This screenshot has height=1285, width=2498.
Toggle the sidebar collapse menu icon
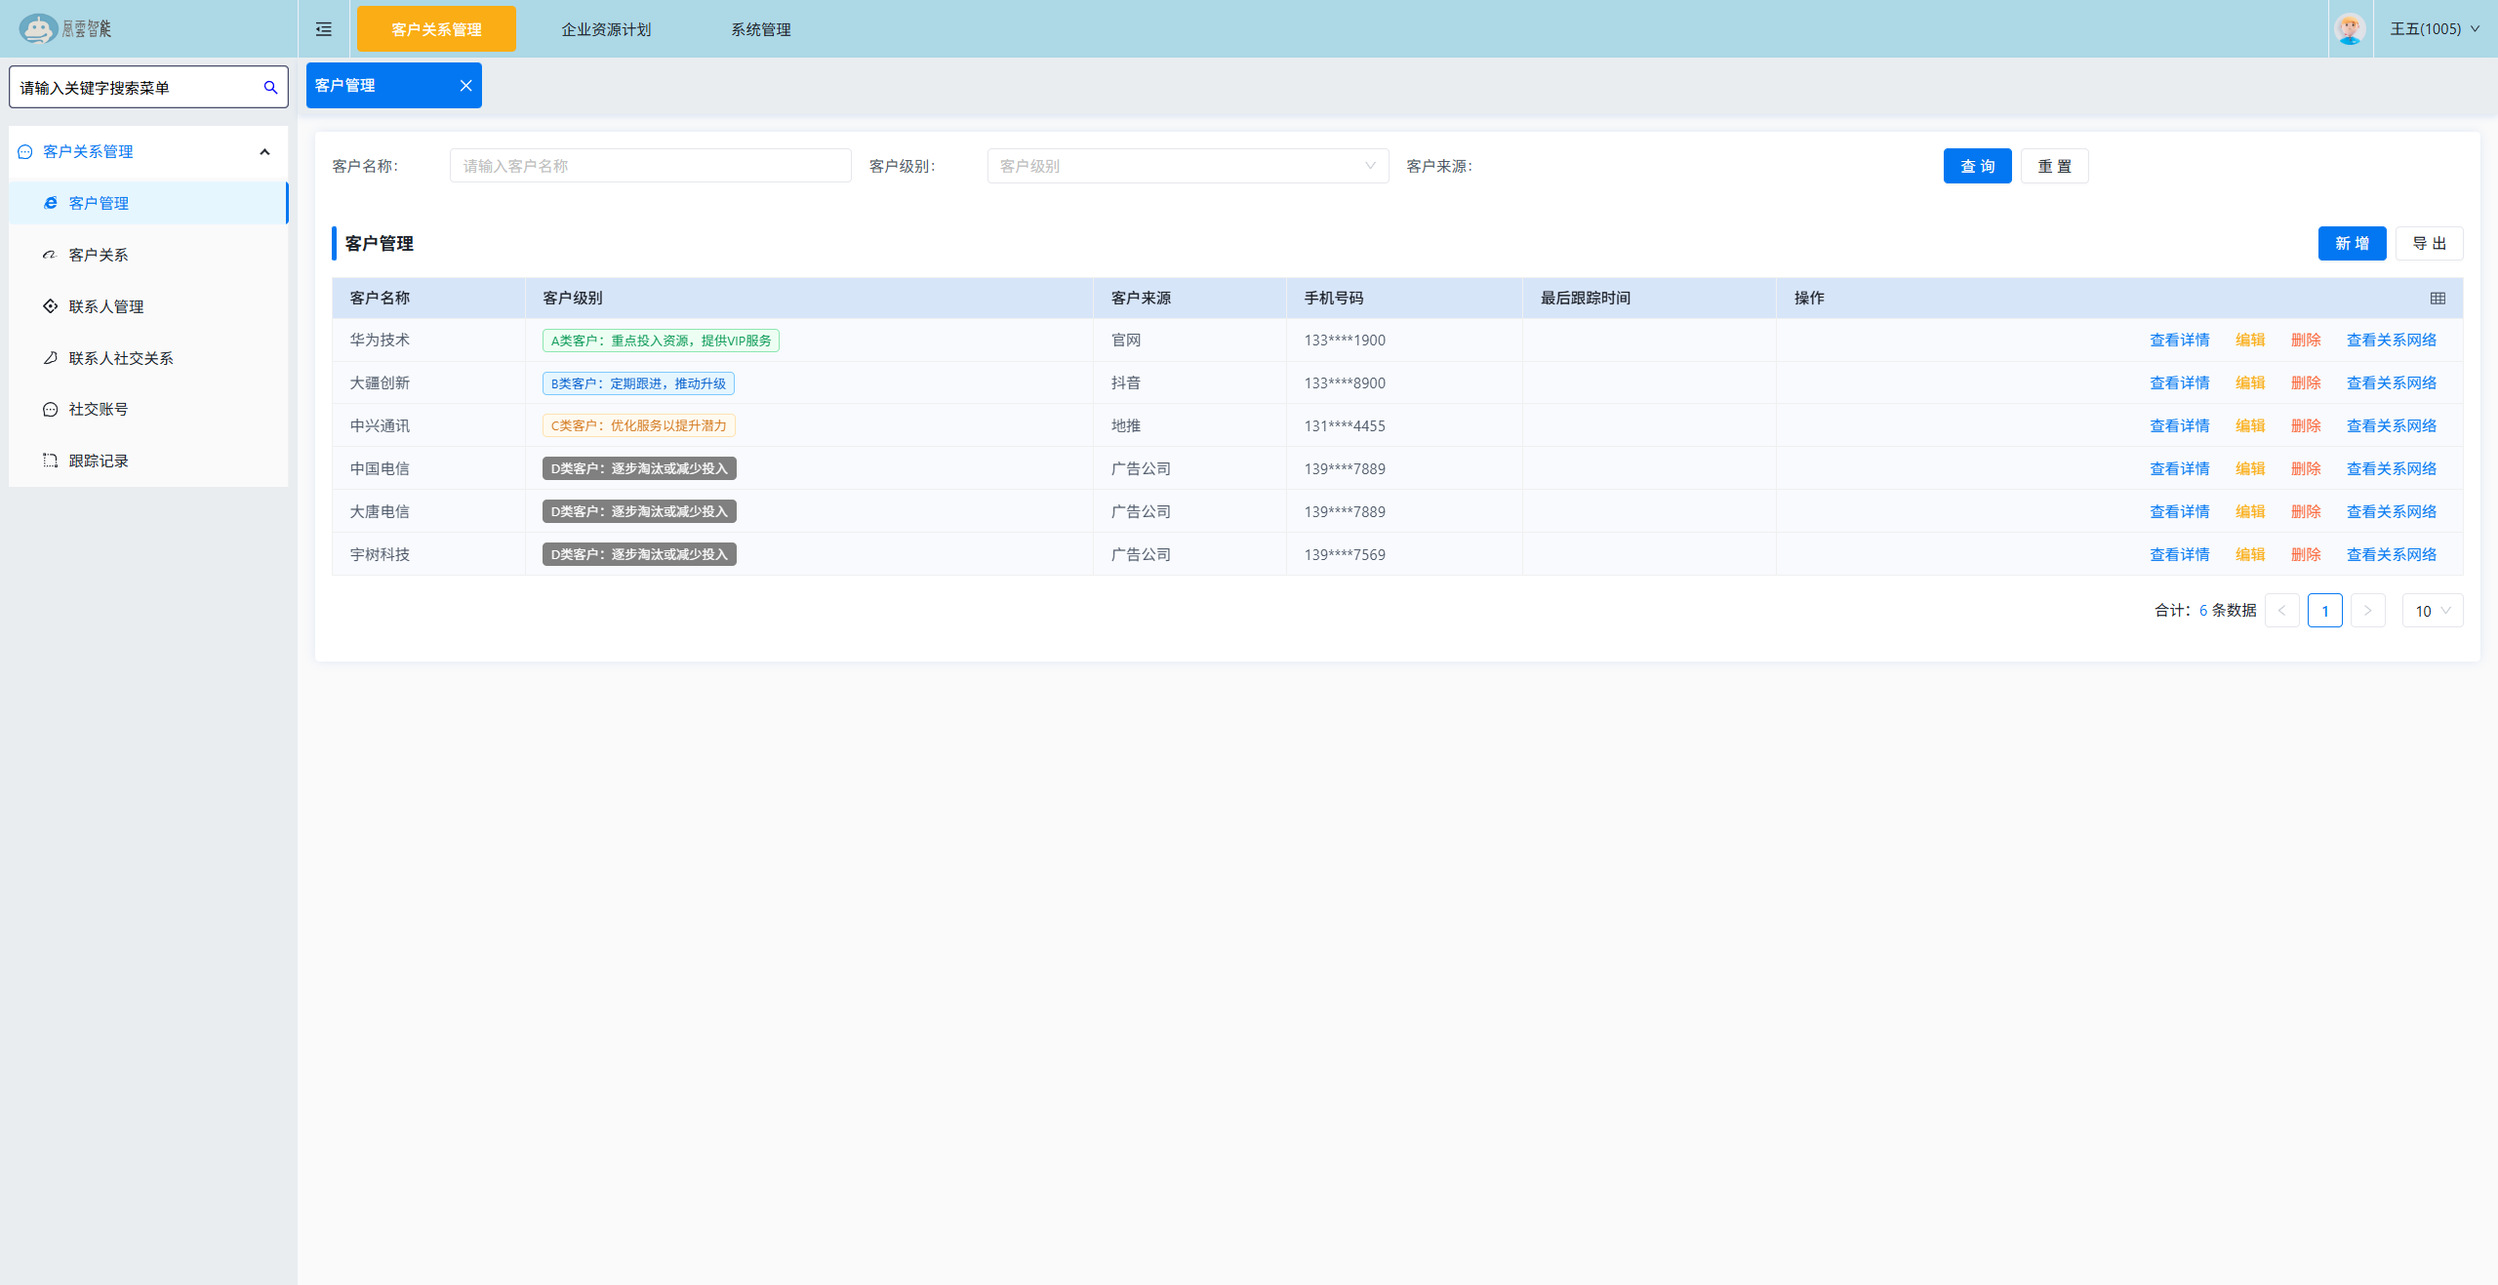pos(324,29)
